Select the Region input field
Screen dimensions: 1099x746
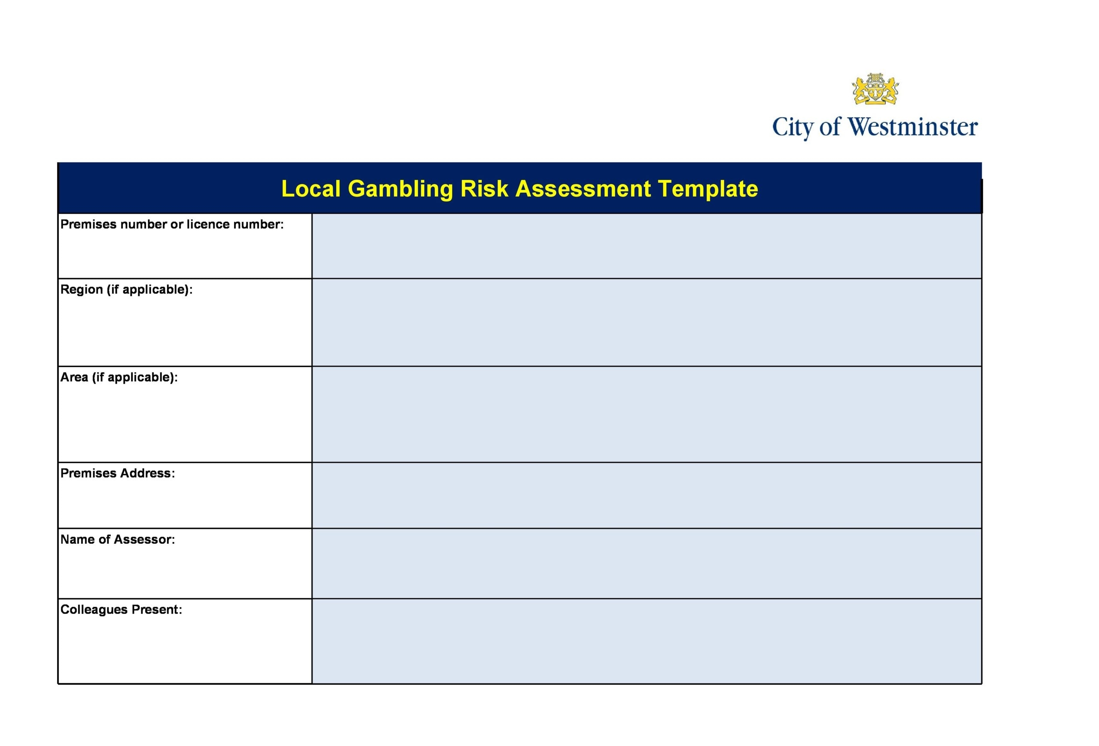click(647, 322)
